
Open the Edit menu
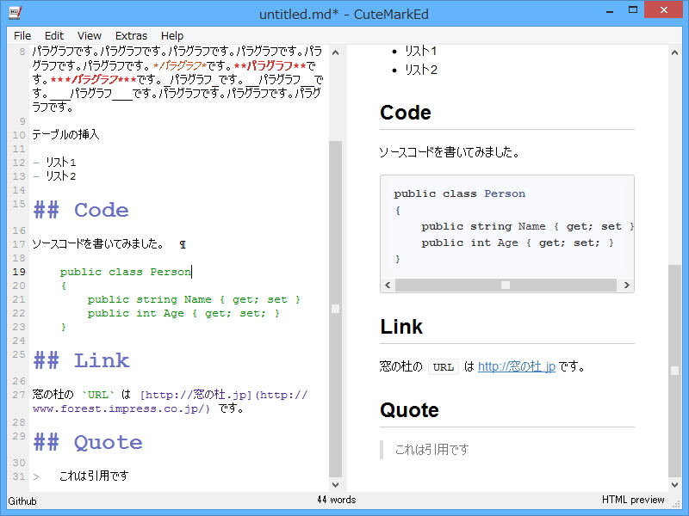point(53,35)
